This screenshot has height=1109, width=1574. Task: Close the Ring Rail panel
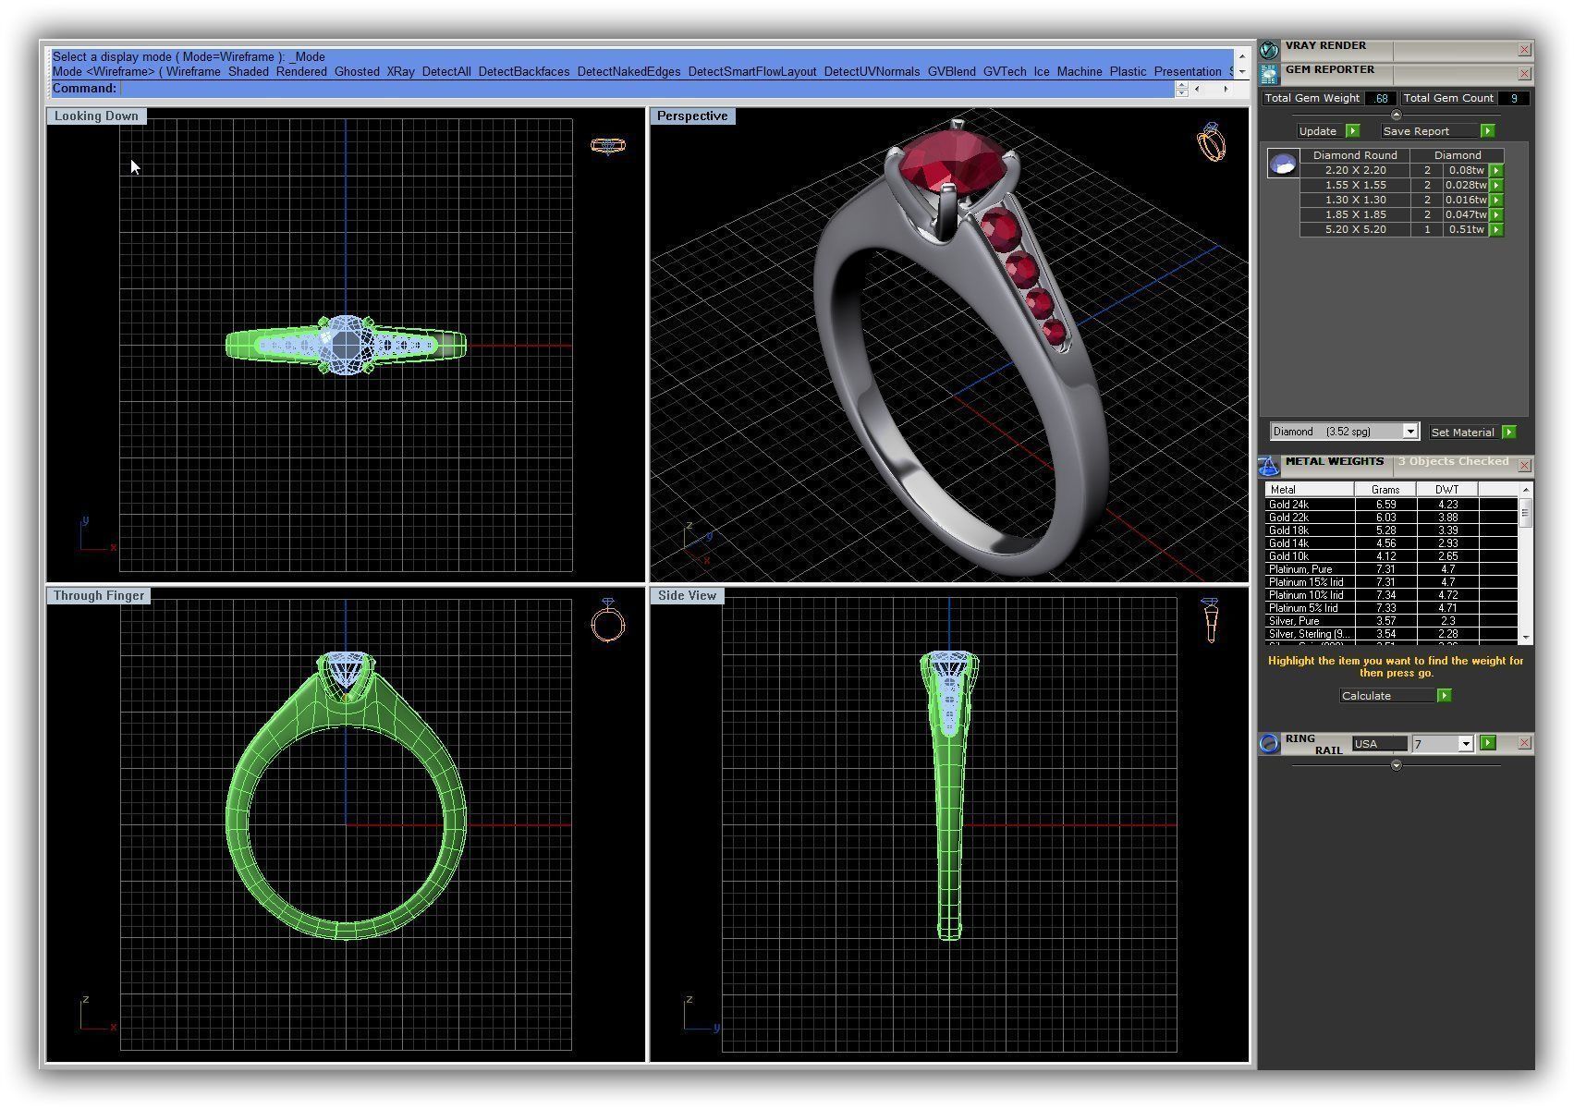point(1524,743)
